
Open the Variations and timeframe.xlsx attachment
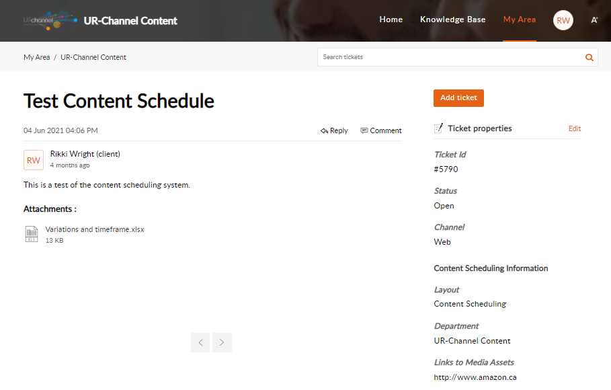95,229
